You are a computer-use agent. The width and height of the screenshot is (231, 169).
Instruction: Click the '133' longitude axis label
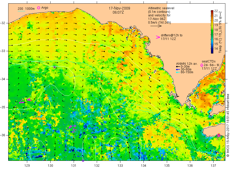click(120, 166)
